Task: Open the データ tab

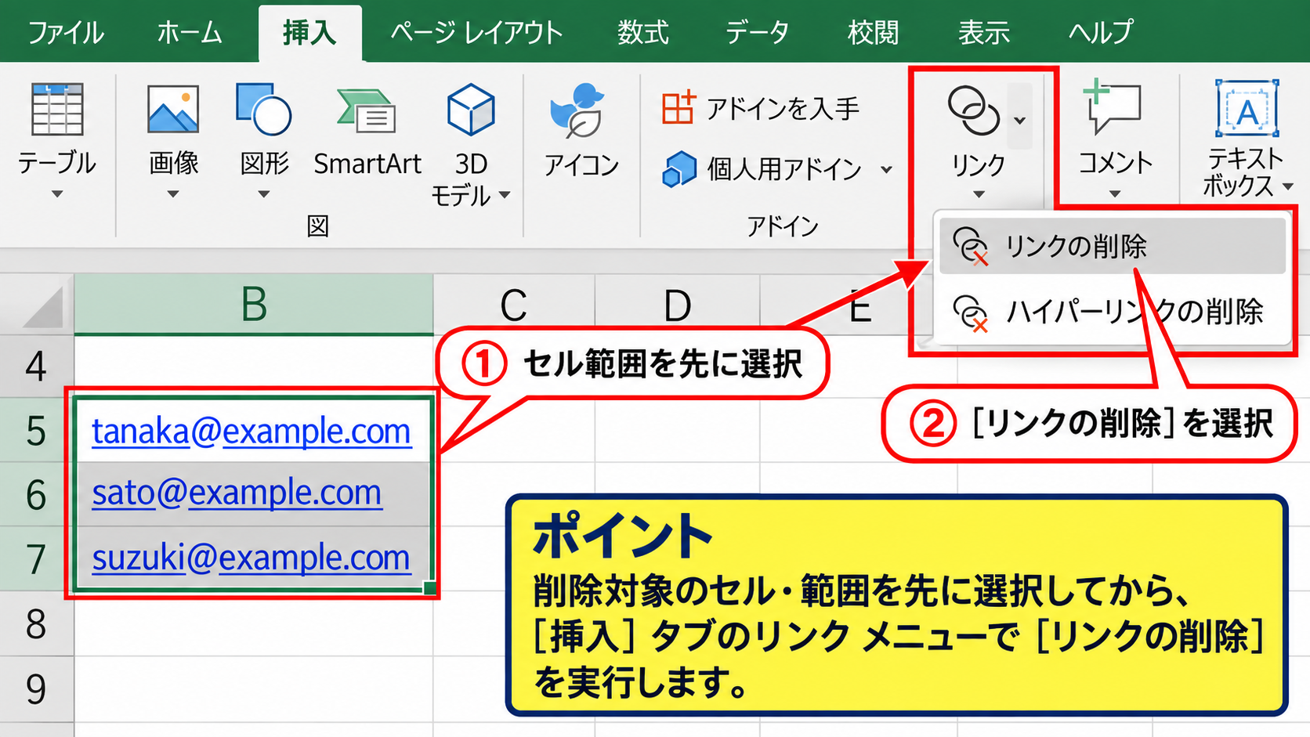Action: click(x=757, y=32)
